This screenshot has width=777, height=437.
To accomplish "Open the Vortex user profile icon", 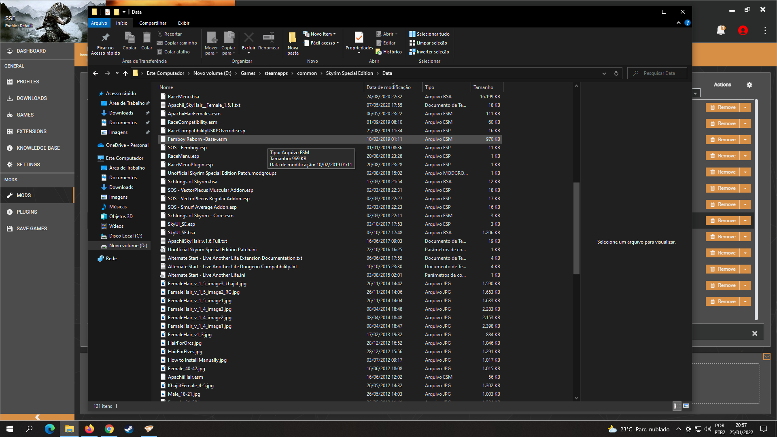I will [x=743, y=30].
